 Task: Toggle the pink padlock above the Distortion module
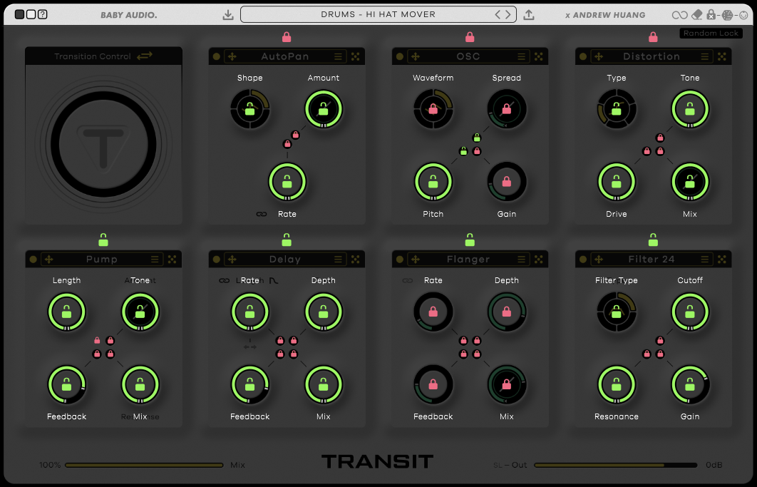point(653,36)
